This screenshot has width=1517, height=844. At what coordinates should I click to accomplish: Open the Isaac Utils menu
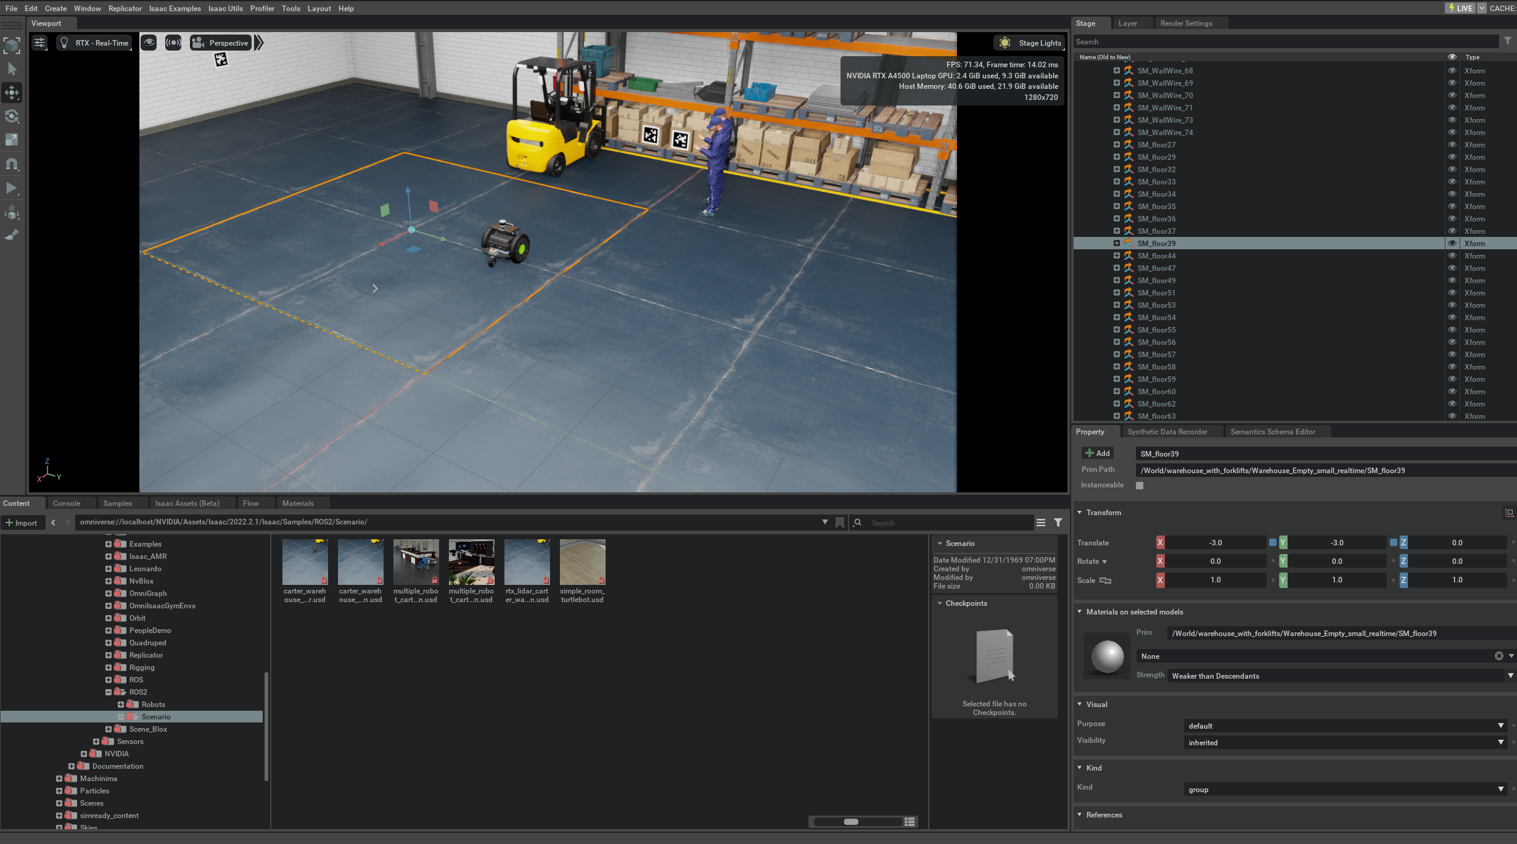point(225,8)
